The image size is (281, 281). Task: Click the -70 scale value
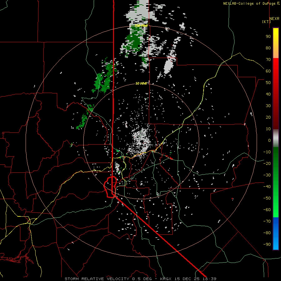click(x=267, y=221)
